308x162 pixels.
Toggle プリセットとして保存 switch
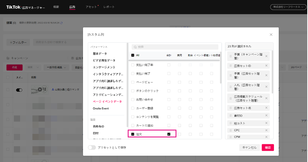coord(92,147)
